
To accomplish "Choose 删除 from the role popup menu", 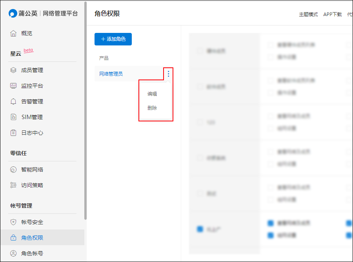I will coord(152,108).
